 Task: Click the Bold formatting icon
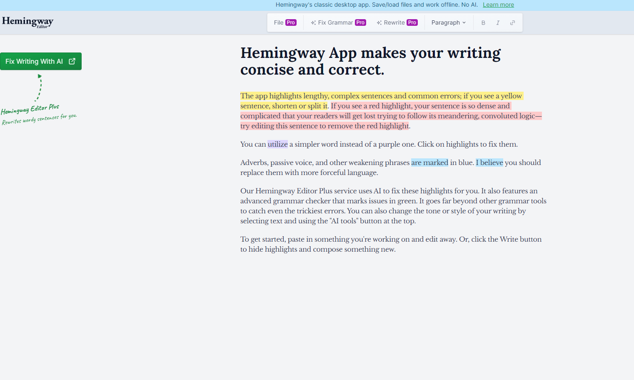tap(483, 22)
